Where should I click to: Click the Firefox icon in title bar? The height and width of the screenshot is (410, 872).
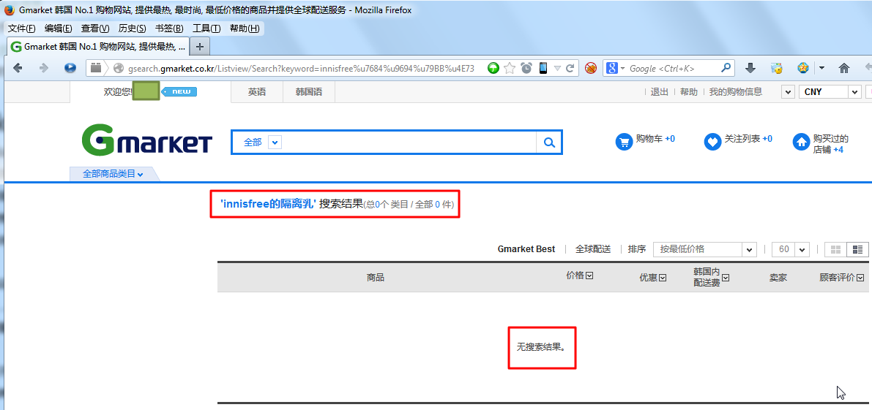(x=9, y=10)
